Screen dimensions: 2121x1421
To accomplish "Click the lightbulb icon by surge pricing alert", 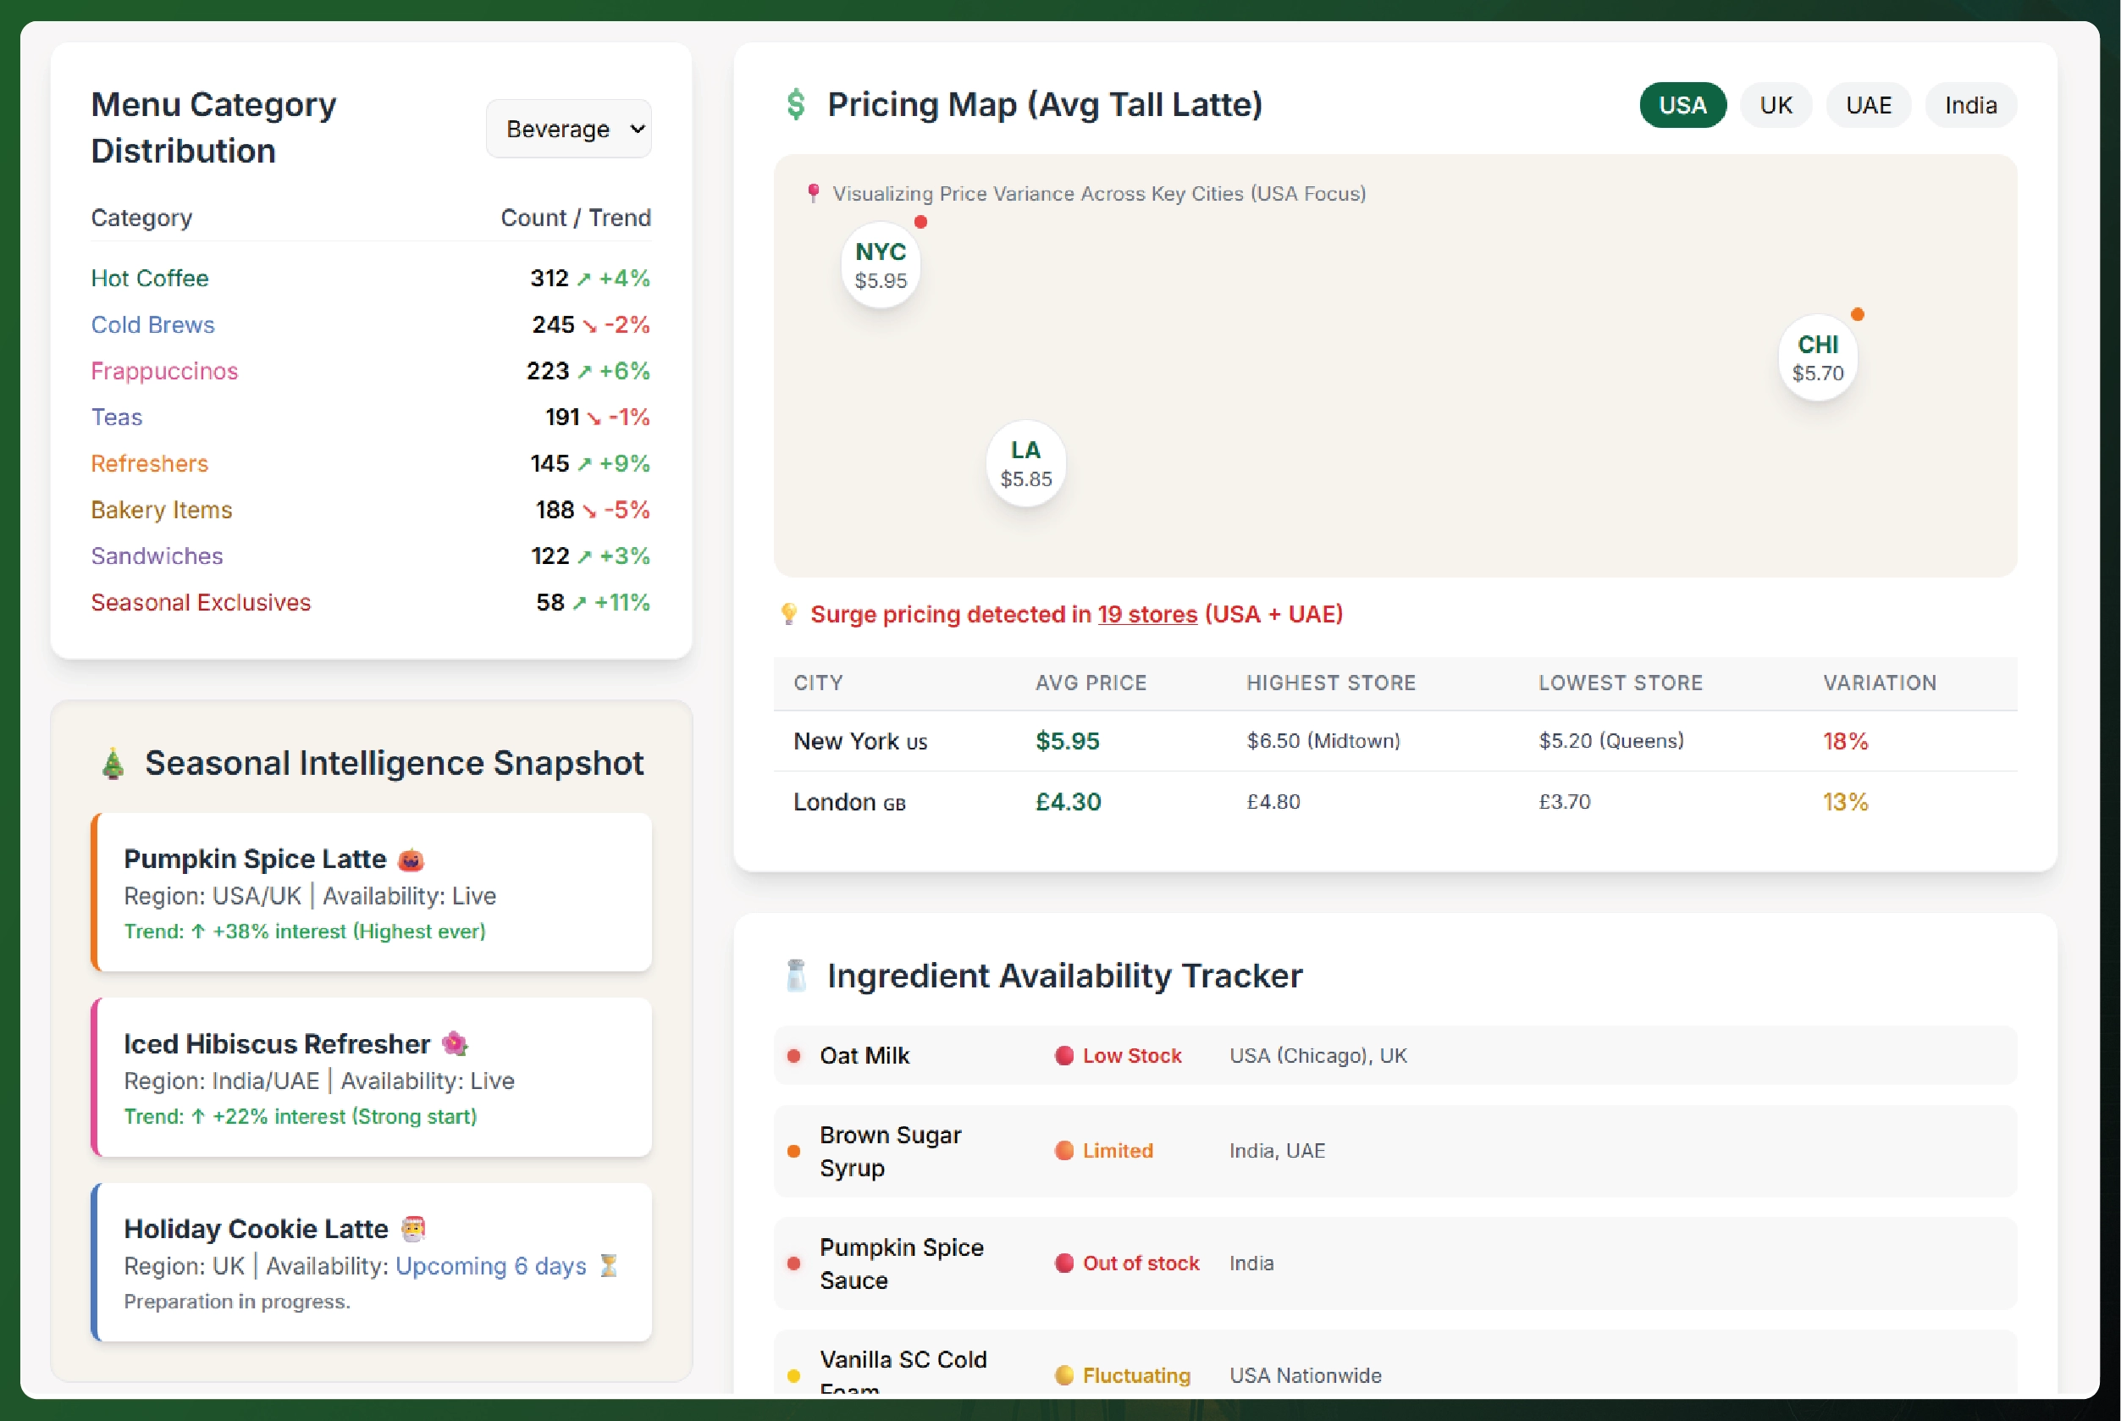I will pos(789,615).
